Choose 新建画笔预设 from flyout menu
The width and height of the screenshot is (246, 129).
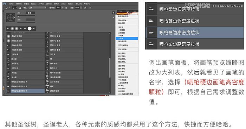[x=124, y=16]
